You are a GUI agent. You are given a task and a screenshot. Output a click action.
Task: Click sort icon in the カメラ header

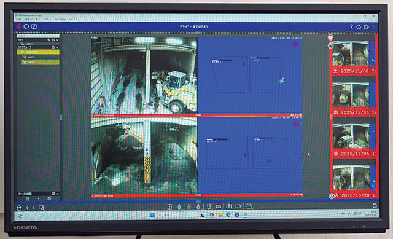pyautogui.click(x=49, y=40)
